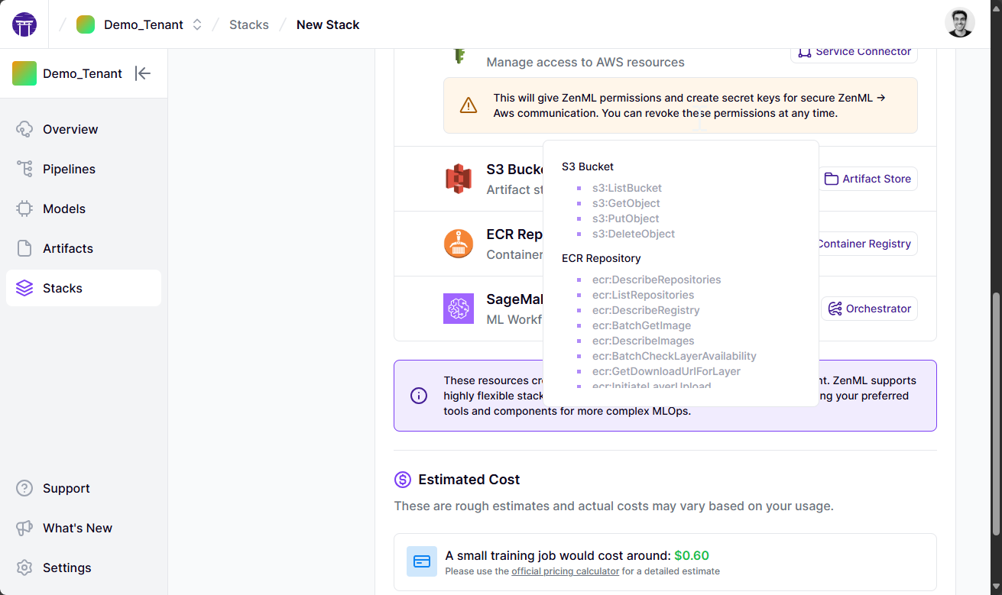This screenshot has height=595, width=1002.
Task: Collapse the Demo_Tenant sidebar
Action: (143, 73)
